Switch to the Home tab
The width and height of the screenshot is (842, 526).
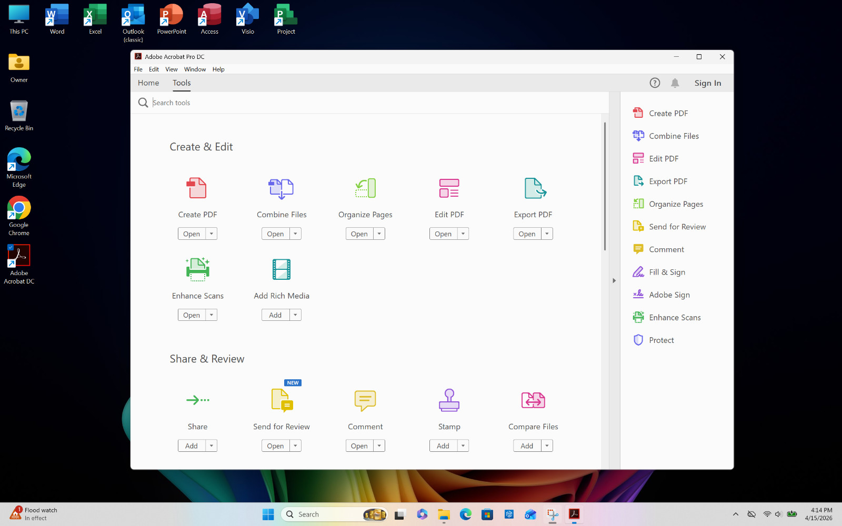(148, 83)
